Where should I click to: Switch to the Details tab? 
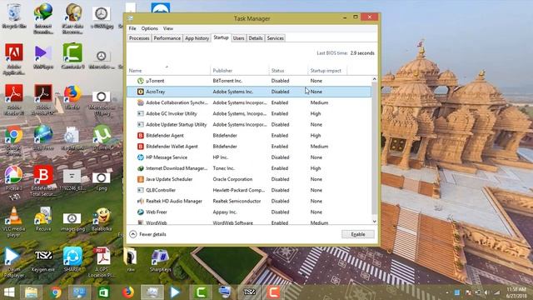256,38
